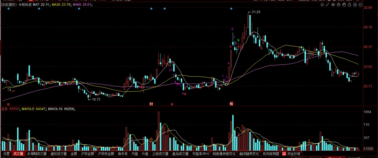Open chart settings hexagon gear icon

[322, 5]
